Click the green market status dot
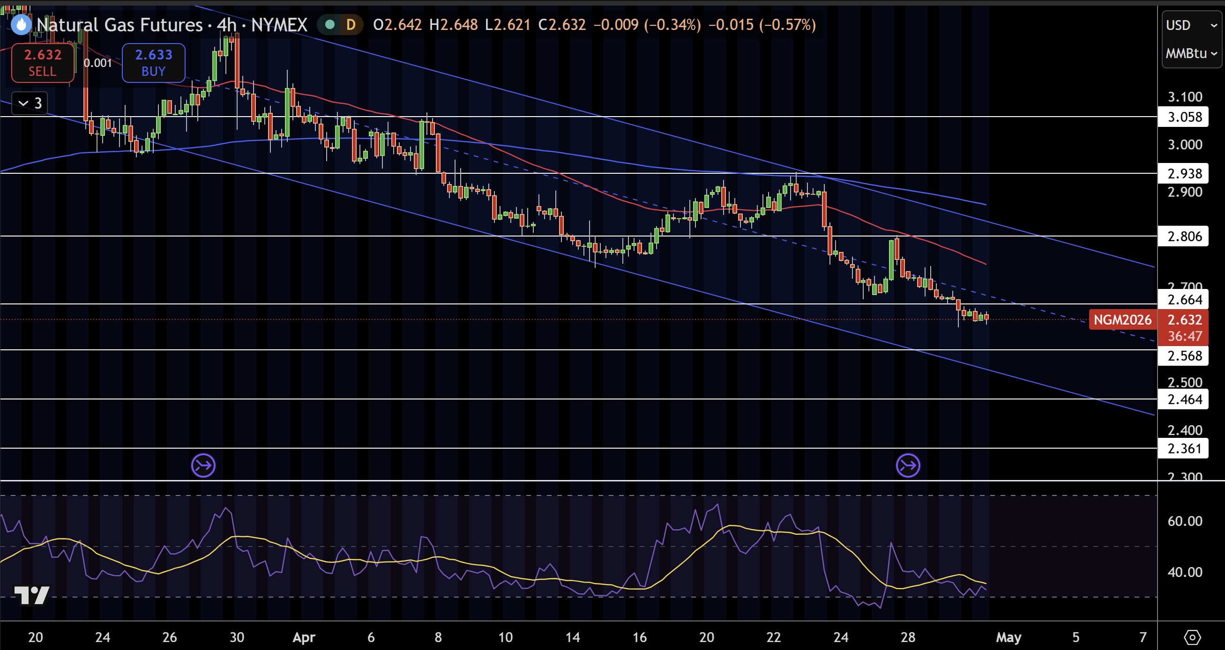Screen dimensions: 1225x650 coord(329,25)
